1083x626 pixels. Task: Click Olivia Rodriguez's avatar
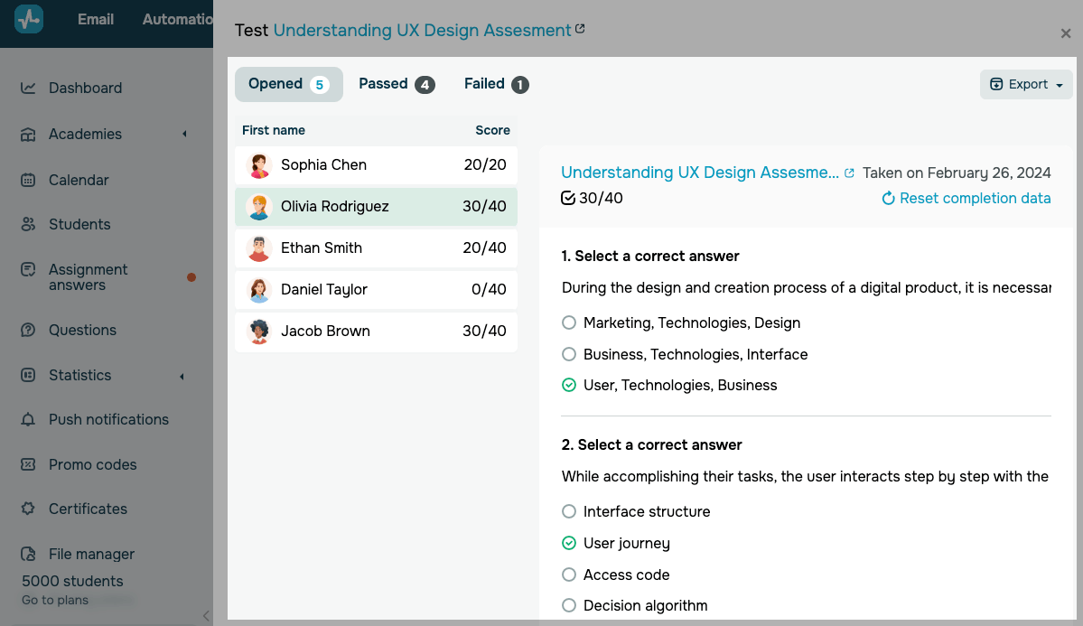259,207
